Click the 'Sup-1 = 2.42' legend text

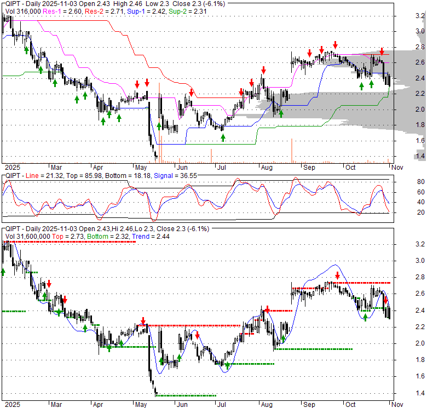147,12
